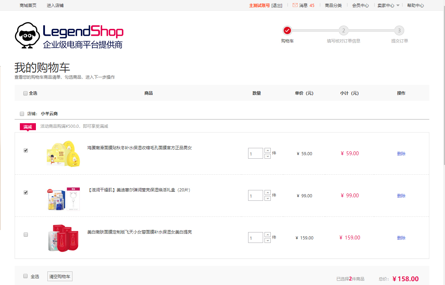Open the messages envelope icon
Screen dimensions: 445x285
(x=295, y=5)
